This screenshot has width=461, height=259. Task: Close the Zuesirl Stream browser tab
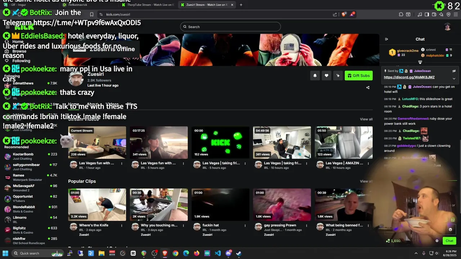coord(232,5)
